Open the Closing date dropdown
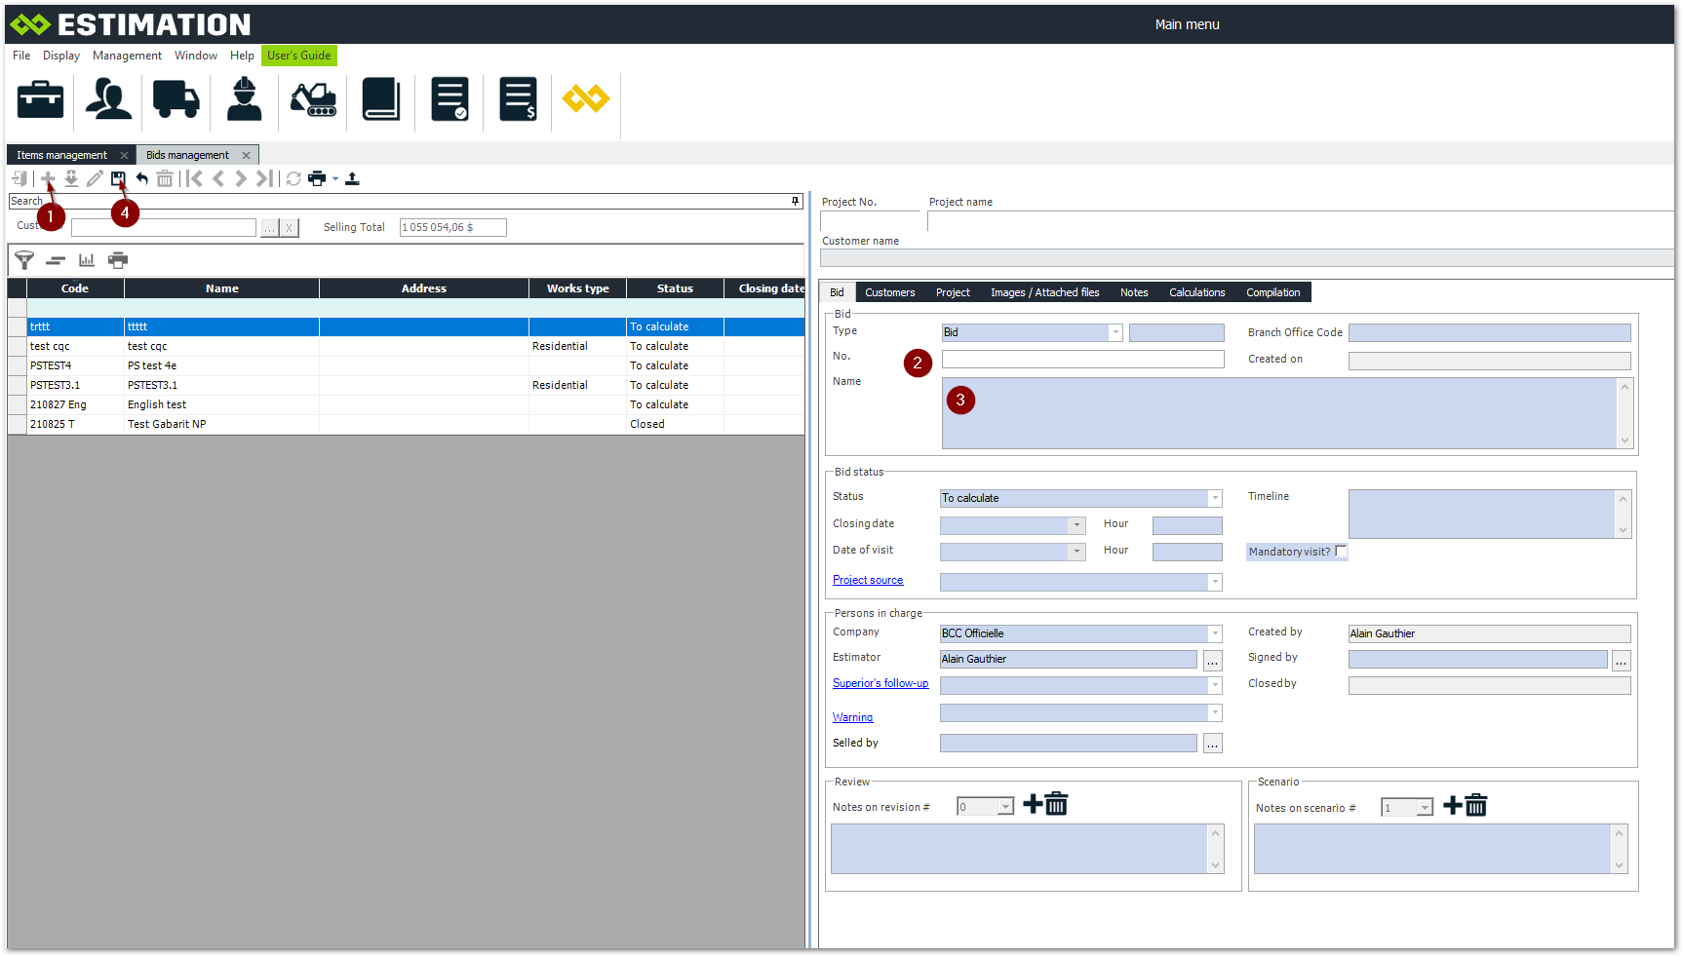Screen dimensions: 1683x957 [1076, 525]
